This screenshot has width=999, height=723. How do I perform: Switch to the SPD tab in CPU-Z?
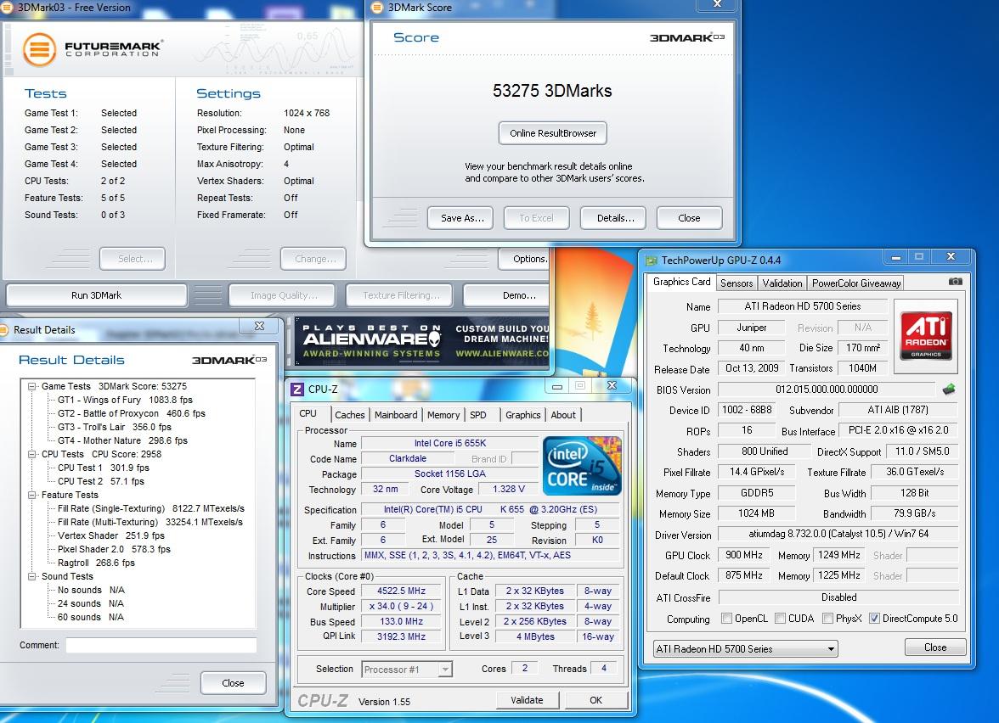pyautogui.click(x=478, y=415)
